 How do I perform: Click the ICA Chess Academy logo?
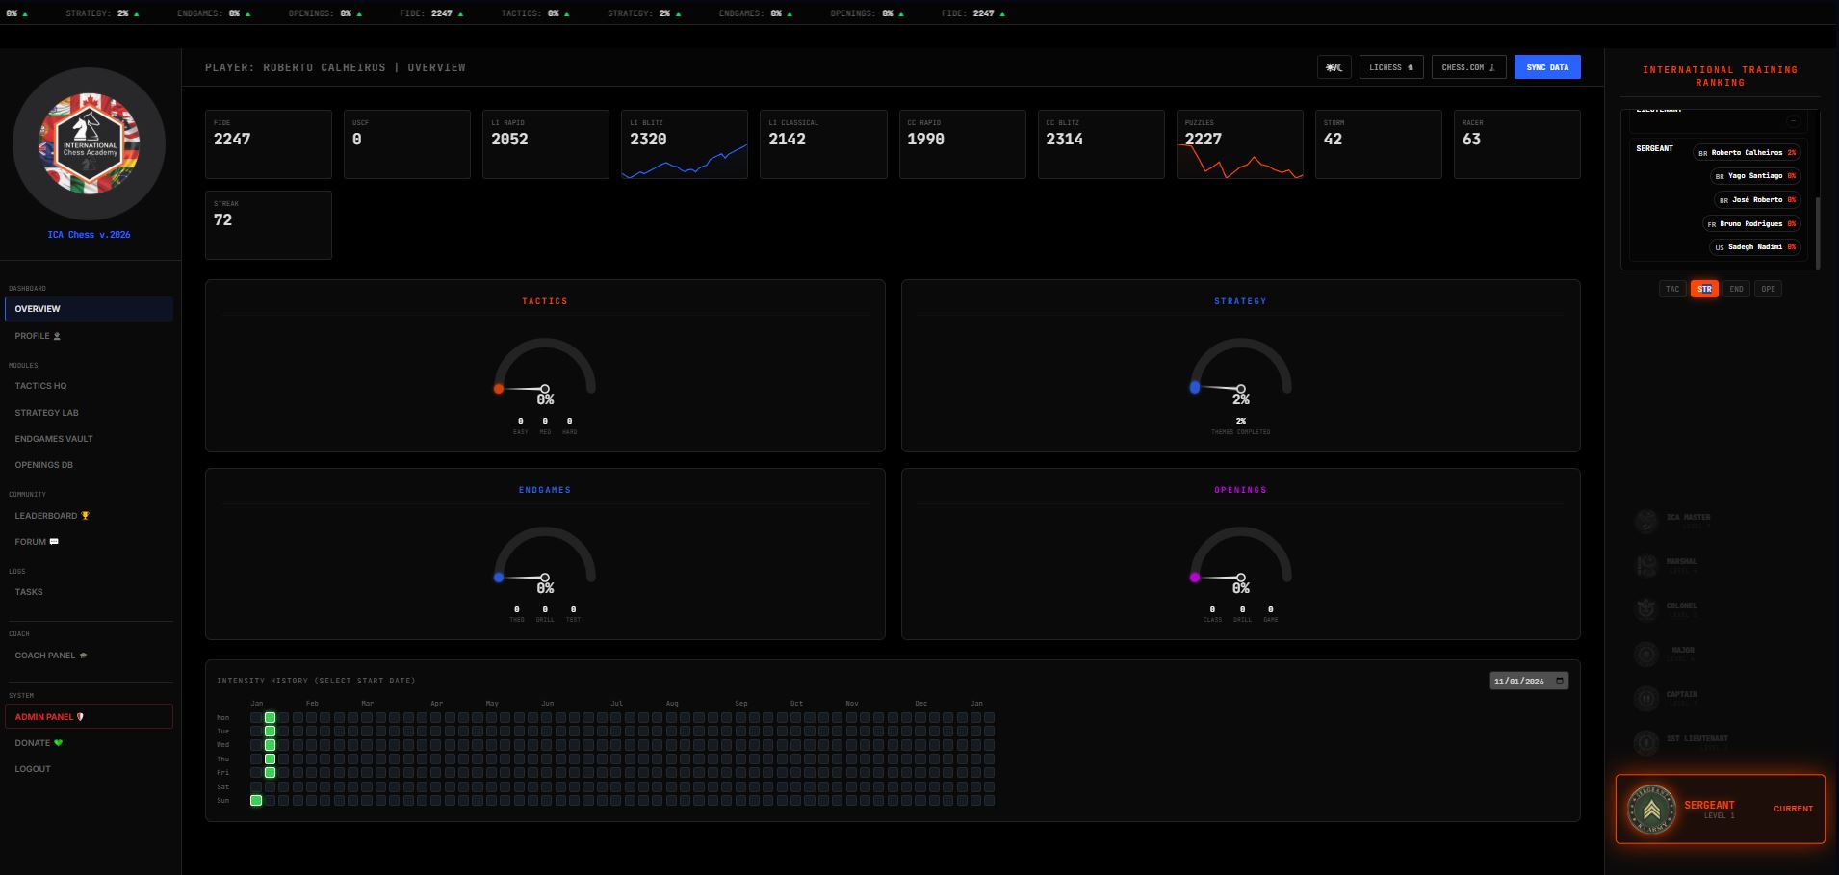tap(90, 143)
